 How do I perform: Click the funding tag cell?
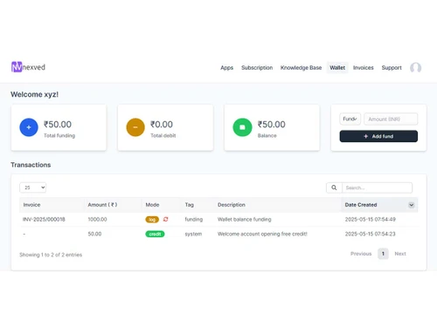tap(194, 220)
